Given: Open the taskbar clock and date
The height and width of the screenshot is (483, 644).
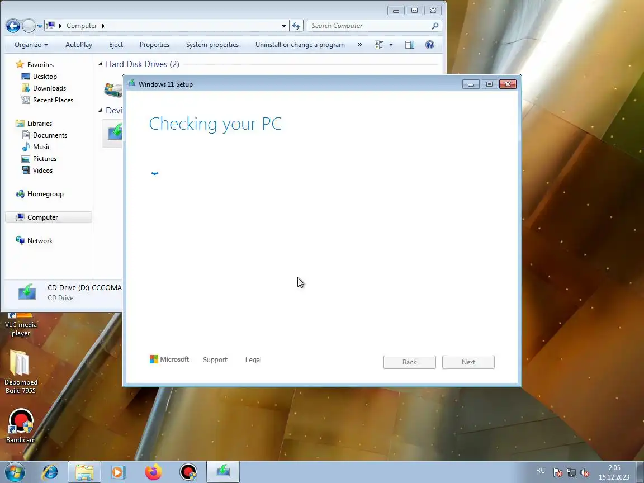Looking at the screenshot, I should coord(614,472).
